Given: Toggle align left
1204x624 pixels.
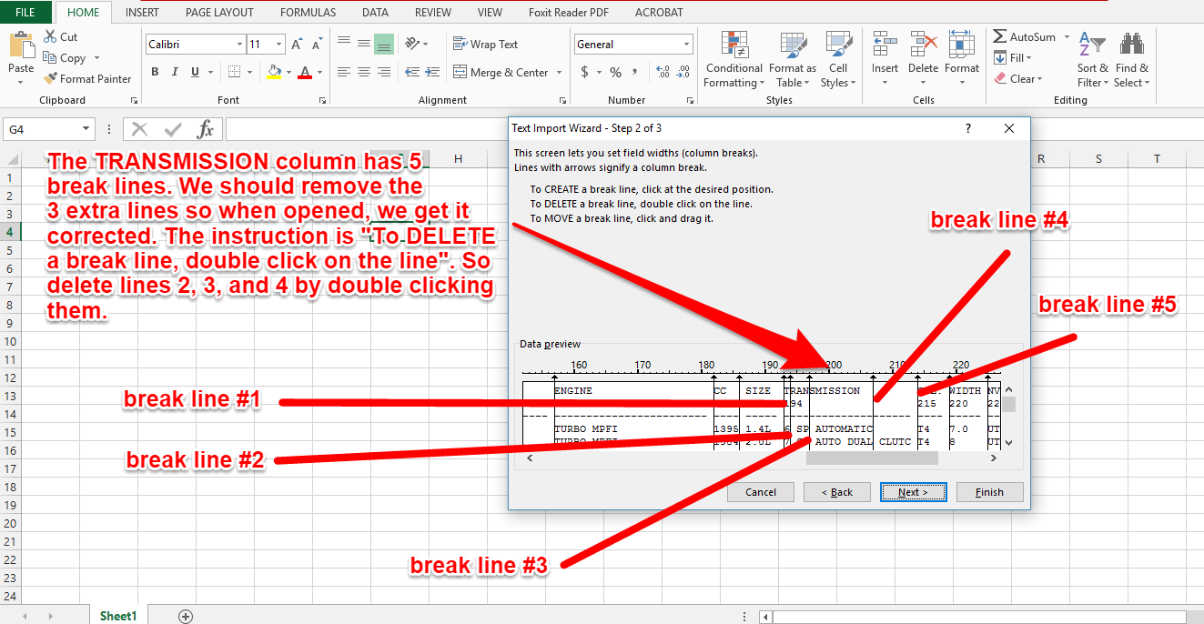Looking at the screenshot, I should [344, 72].
